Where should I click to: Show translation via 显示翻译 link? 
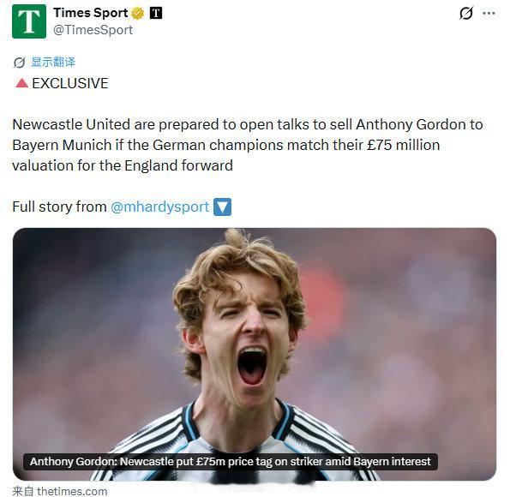click(53, 62)
